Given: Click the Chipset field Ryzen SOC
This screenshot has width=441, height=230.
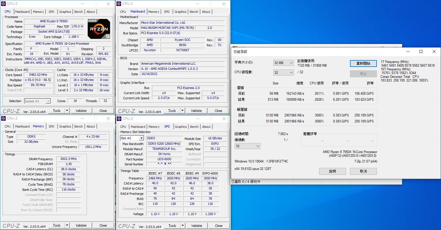Looking at the screenshot, I should point(183,40).
